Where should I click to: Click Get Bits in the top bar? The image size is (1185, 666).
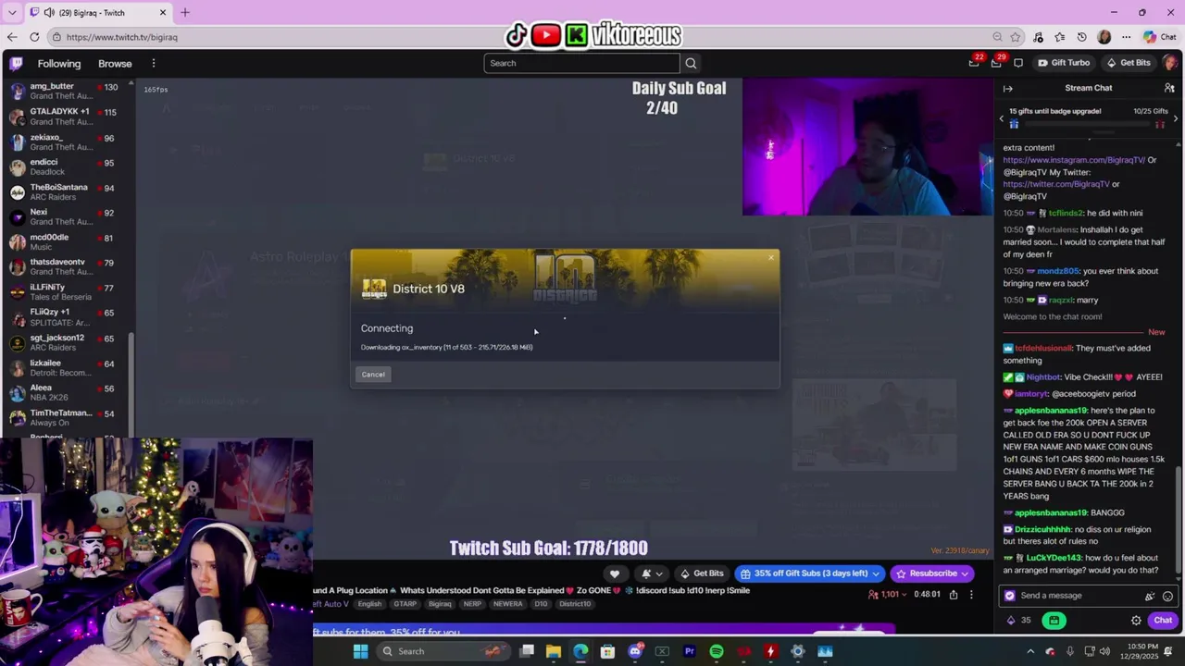tap(1129, 63)
